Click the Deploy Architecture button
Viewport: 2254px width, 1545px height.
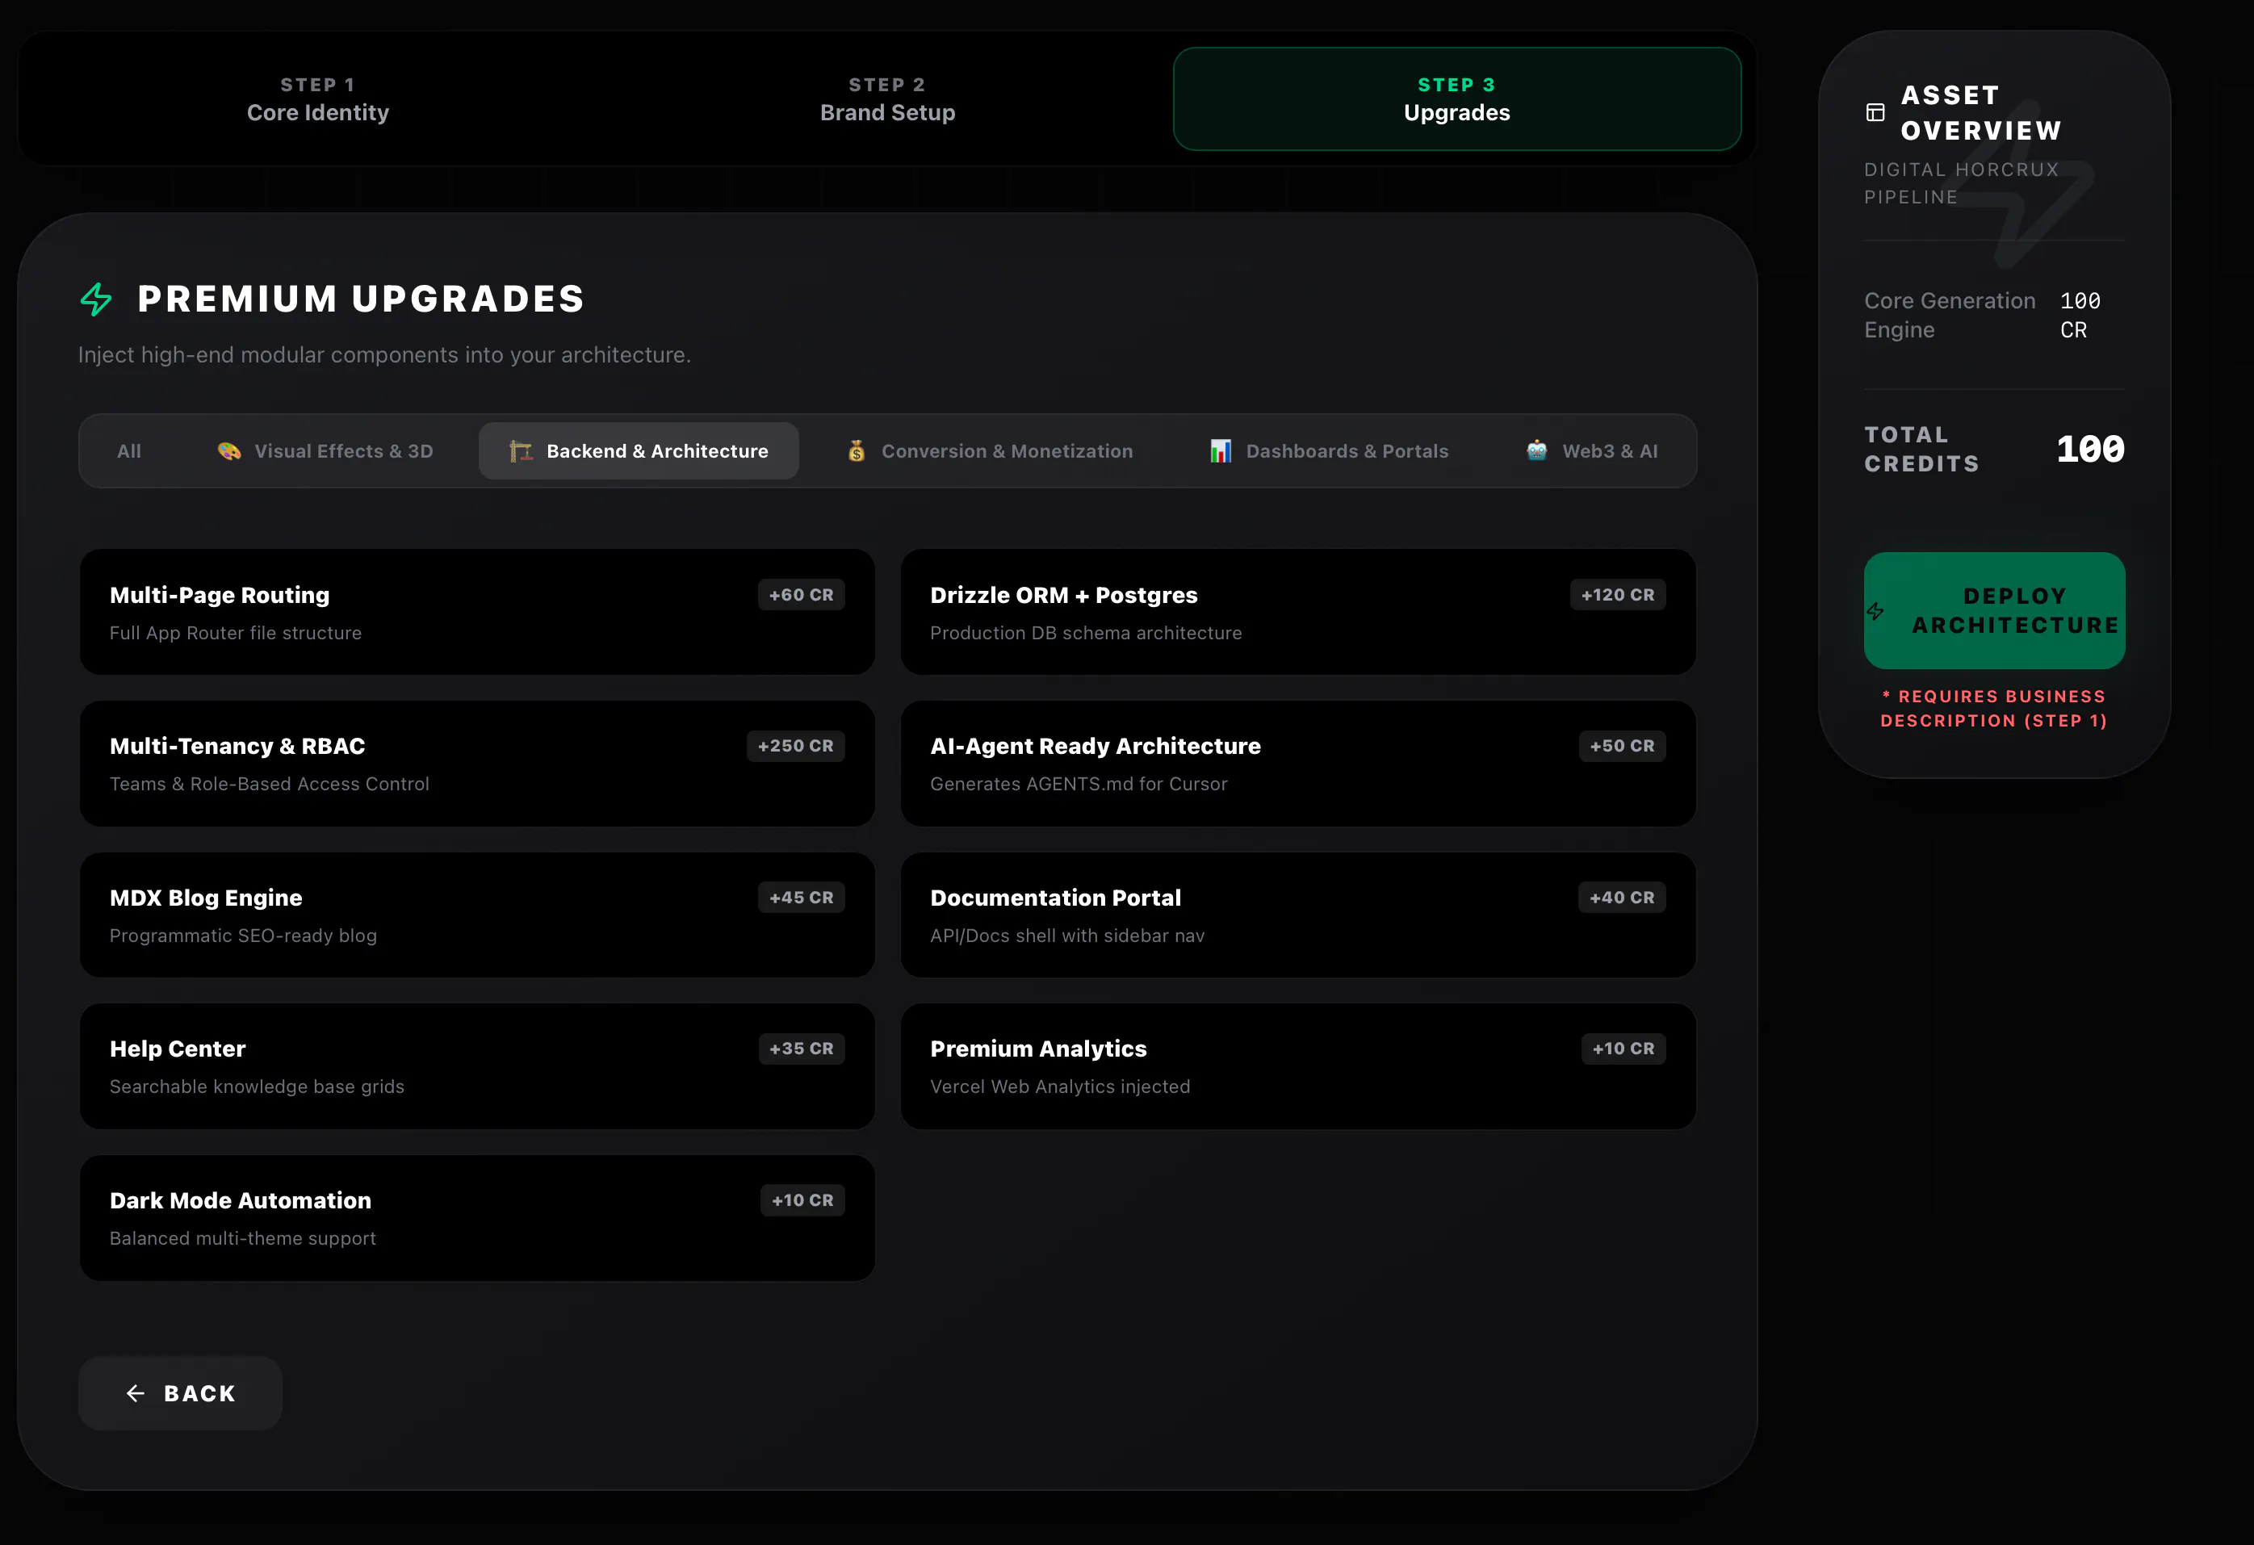[1994, 611]
